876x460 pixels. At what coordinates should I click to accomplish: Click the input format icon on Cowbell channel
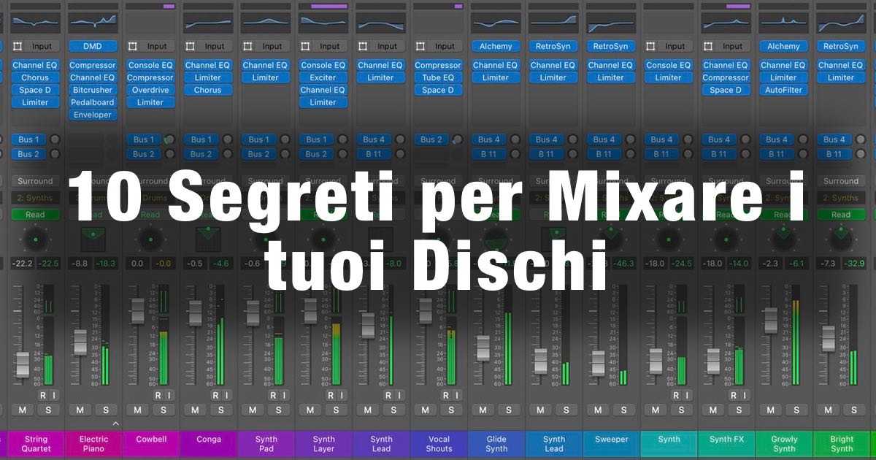[x=133, y=46]
